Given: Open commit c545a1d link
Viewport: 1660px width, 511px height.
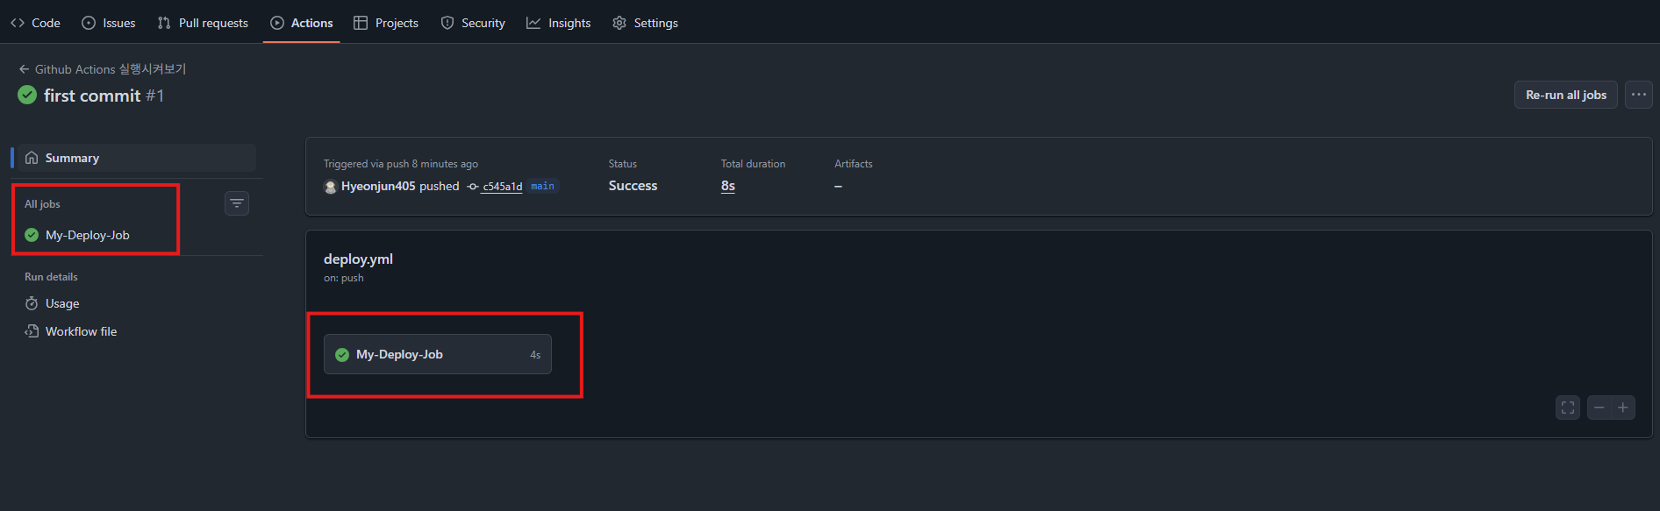Looking at the screenshot, I should [502, 187].
